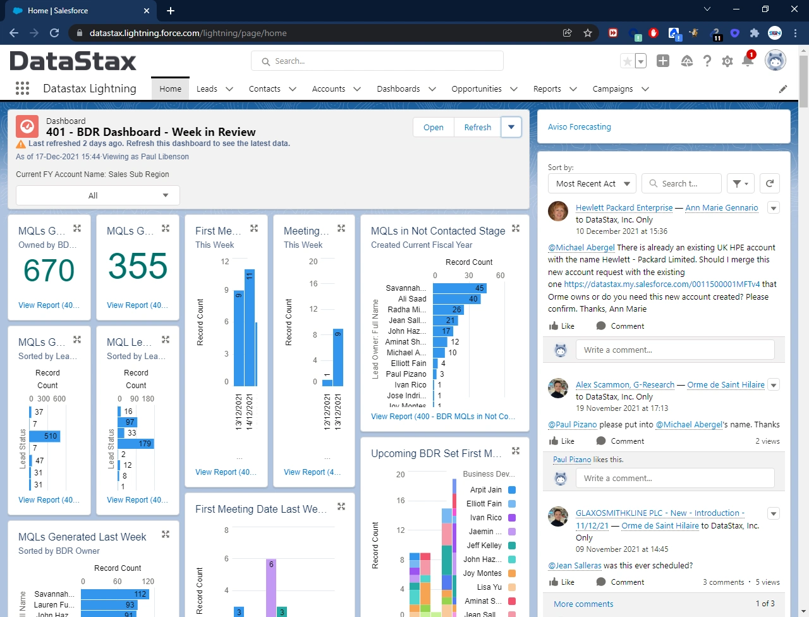Click the red BDR Dashboard icon

(27, 126)
